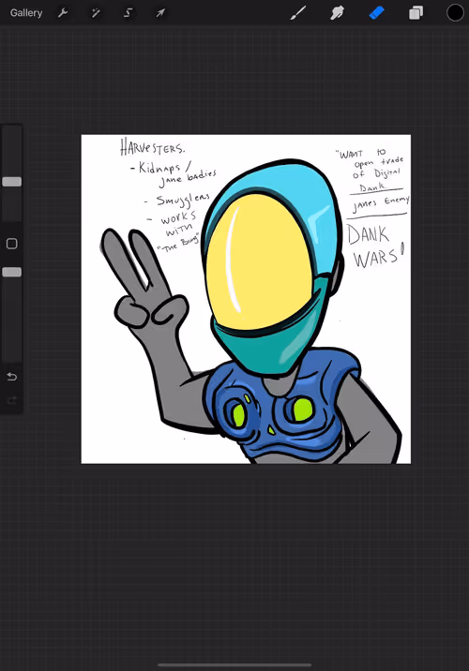Redo using the sidebar arrow

coord(12,400)
